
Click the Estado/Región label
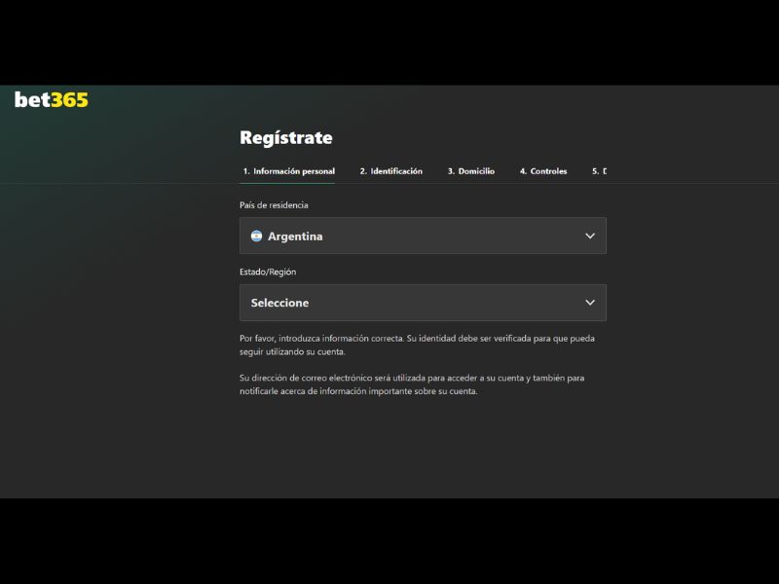tap(268, 273)
